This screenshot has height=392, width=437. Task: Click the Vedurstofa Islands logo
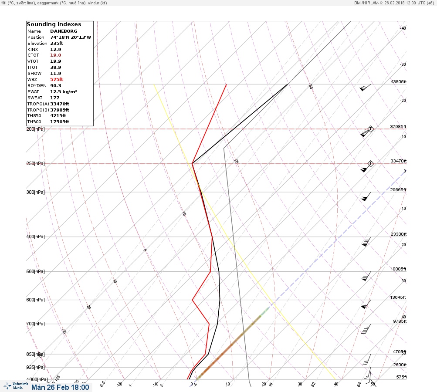tap(16, 386)
